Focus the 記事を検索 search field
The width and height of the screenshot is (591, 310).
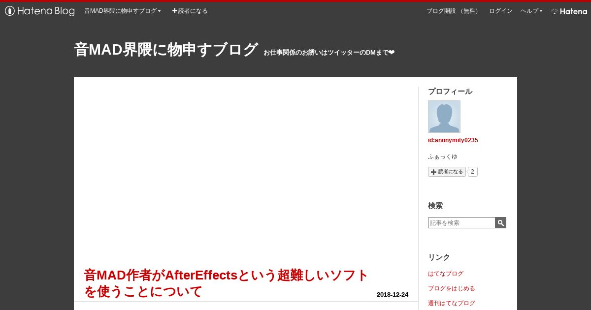point(461,223)
